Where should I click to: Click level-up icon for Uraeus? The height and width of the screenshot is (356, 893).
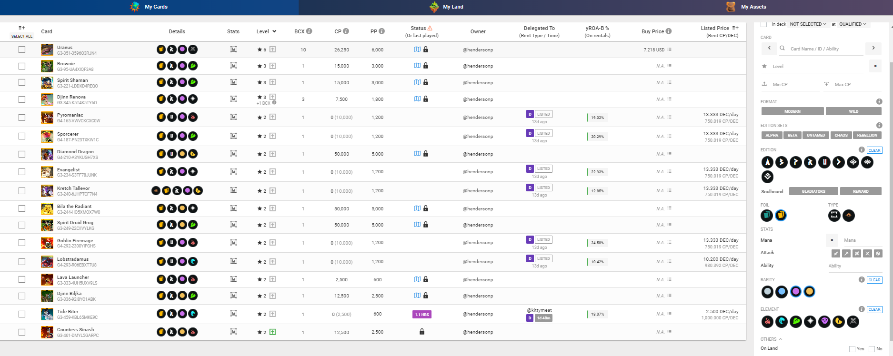272,49
